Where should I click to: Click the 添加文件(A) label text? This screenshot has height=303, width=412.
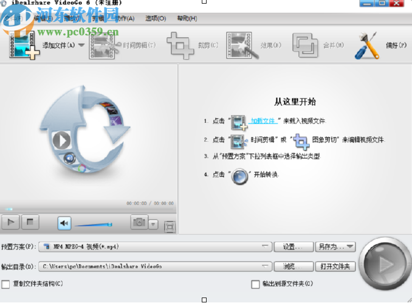point(58,45)
